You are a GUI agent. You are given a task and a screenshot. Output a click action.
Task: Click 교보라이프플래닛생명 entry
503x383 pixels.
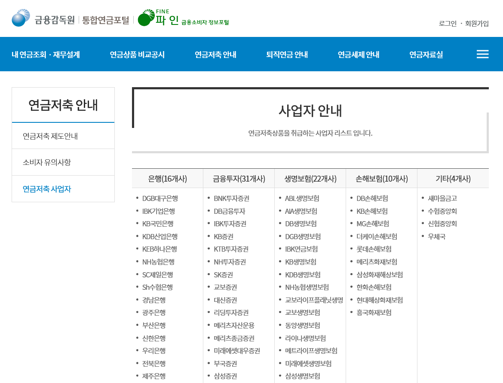coord(314,300)
